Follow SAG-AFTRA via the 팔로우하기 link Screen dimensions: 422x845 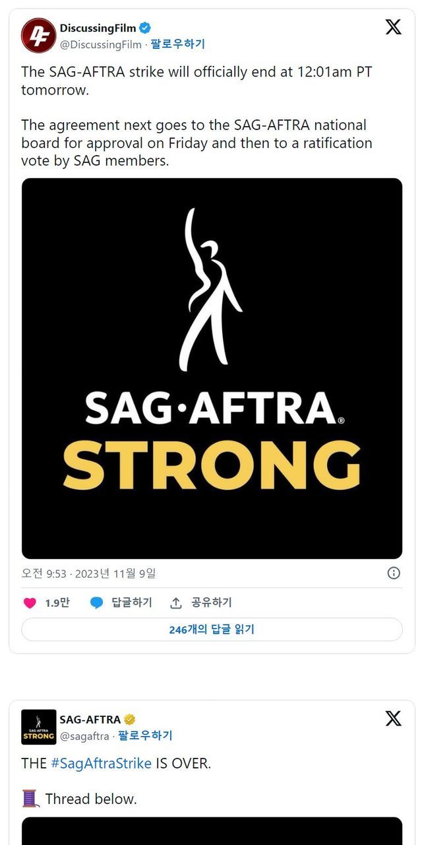click(x=145, y=735)
